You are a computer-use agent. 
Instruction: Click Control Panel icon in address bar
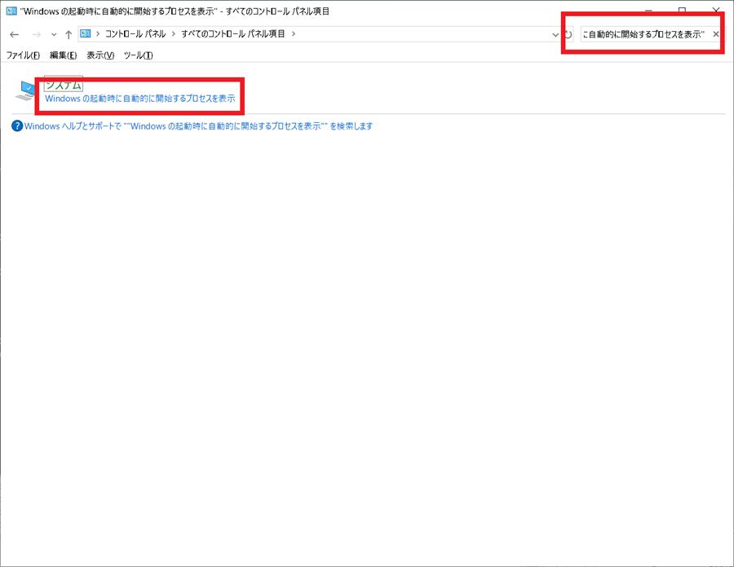[85, 33]
